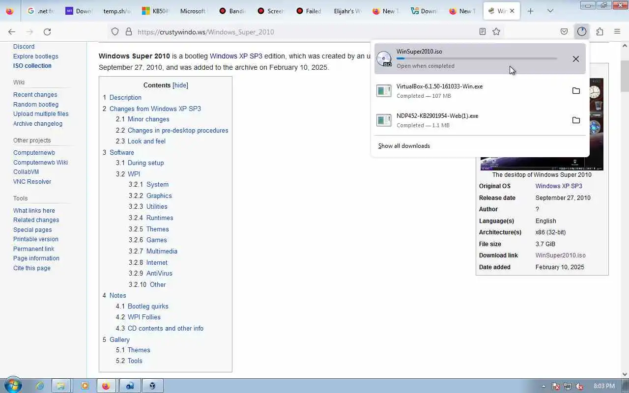Open Firefox application menu
The width and height of the screenshot is (629, 393).
click(617, 31)
